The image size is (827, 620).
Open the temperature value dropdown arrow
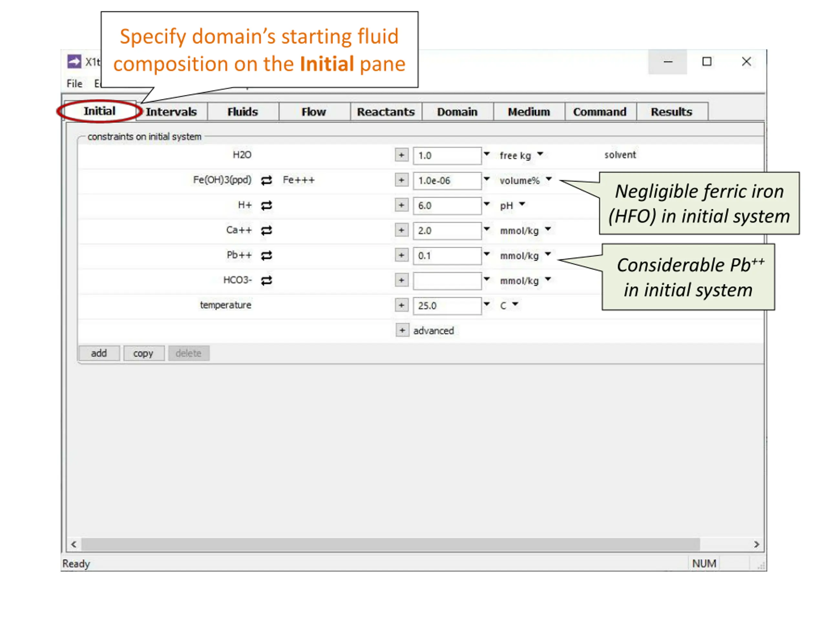click(487, 304)
